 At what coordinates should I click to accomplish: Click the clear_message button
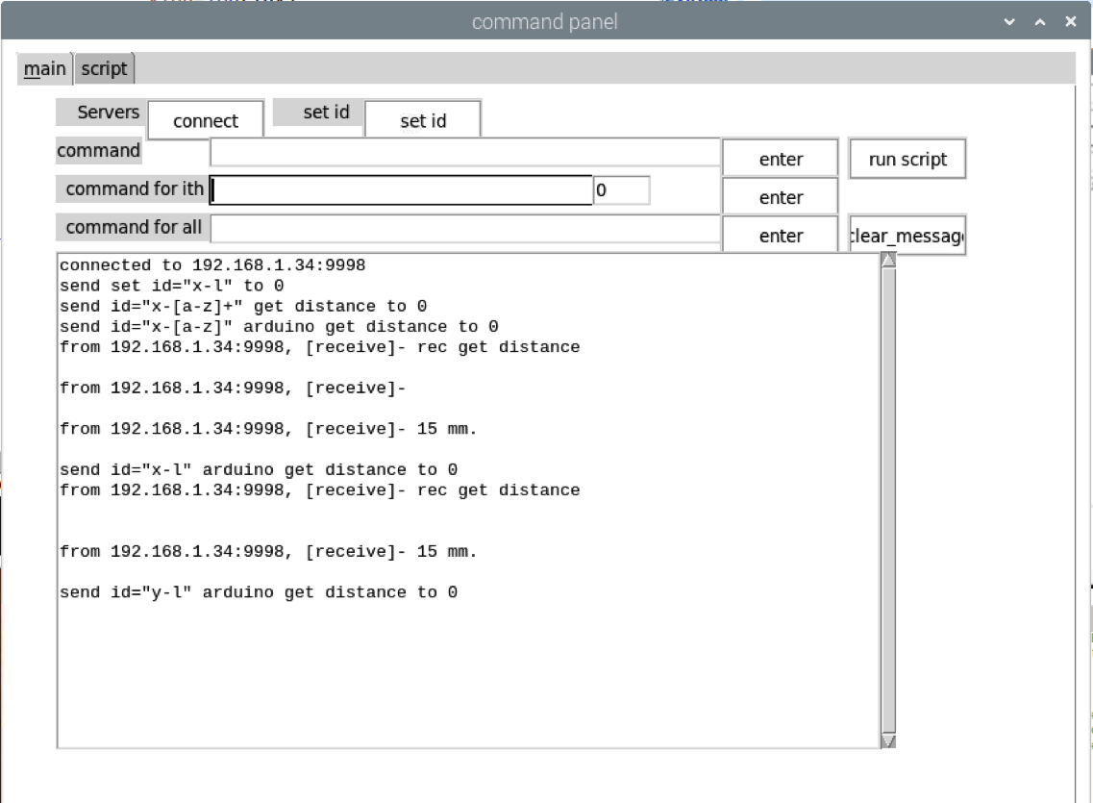click(x=905, y=235)
